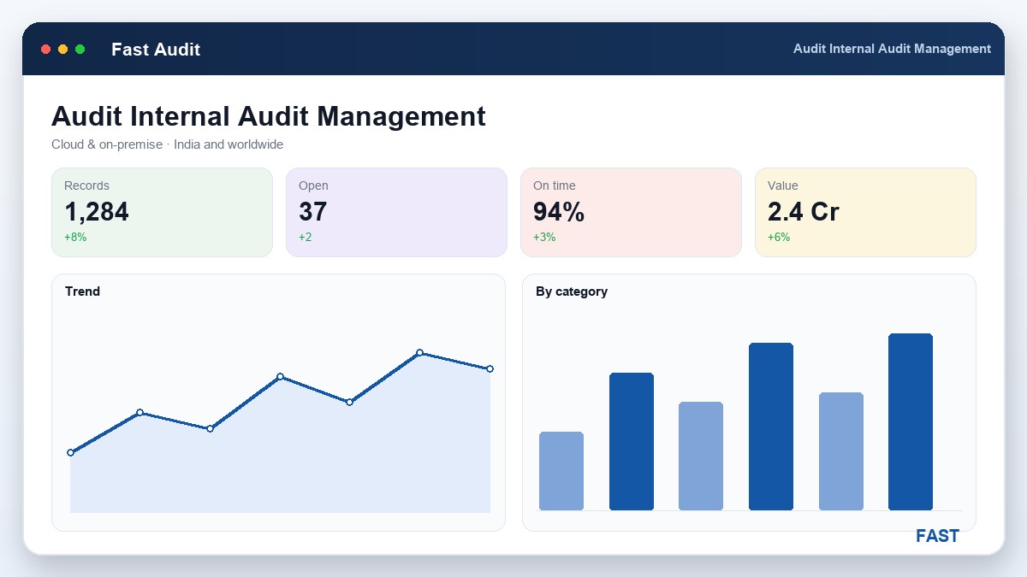Screen dimensions: 1027x577
Task: Select the first data point on Trend line
Action: coord(70,452)
